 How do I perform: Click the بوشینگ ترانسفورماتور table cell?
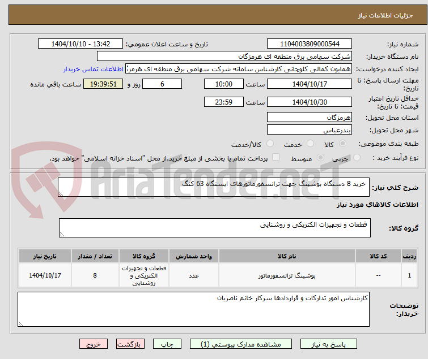point(287,275)
